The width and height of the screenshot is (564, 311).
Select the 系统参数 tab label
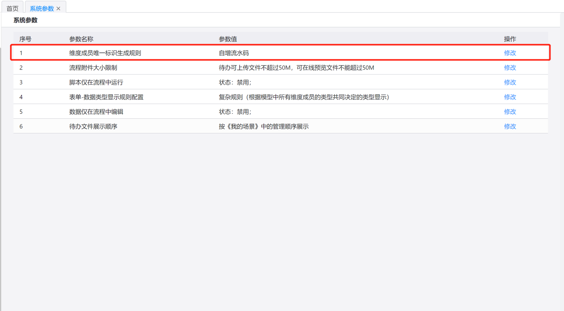(x=42, y=9)
